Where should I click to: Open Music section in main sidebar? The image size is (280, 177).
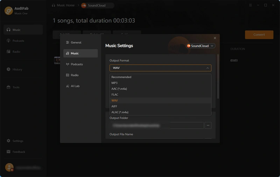pyautogui.click(x=23, y=30)
